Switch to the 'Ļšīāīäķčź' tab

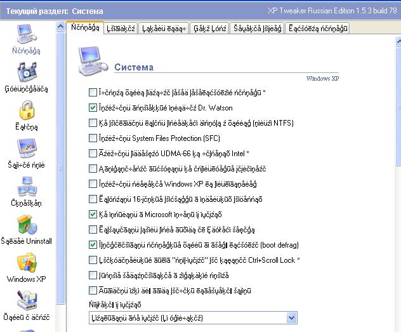pos(121,29)
